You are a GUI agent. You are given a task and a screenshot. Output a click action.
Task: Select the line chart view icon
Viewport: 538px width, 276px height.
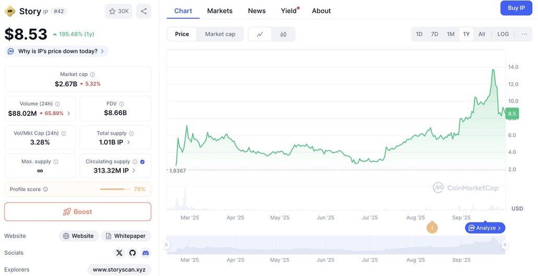pos(260,34)
